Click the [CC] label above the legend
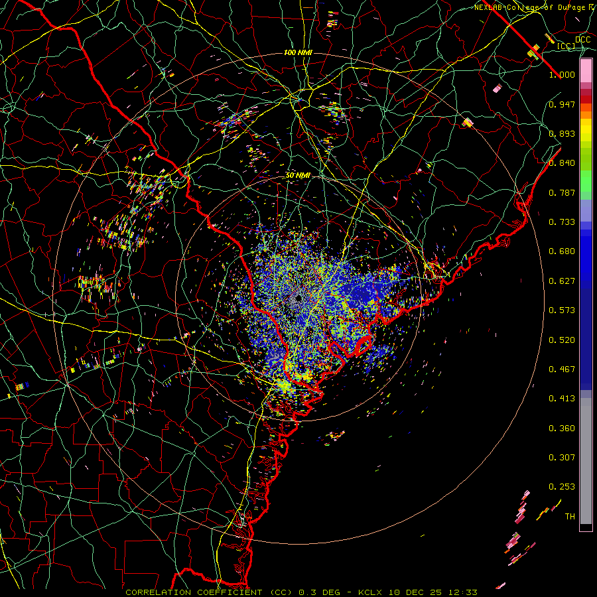Image resolution: width=597 pixels, height=597 pixels. tap(566, 46)
